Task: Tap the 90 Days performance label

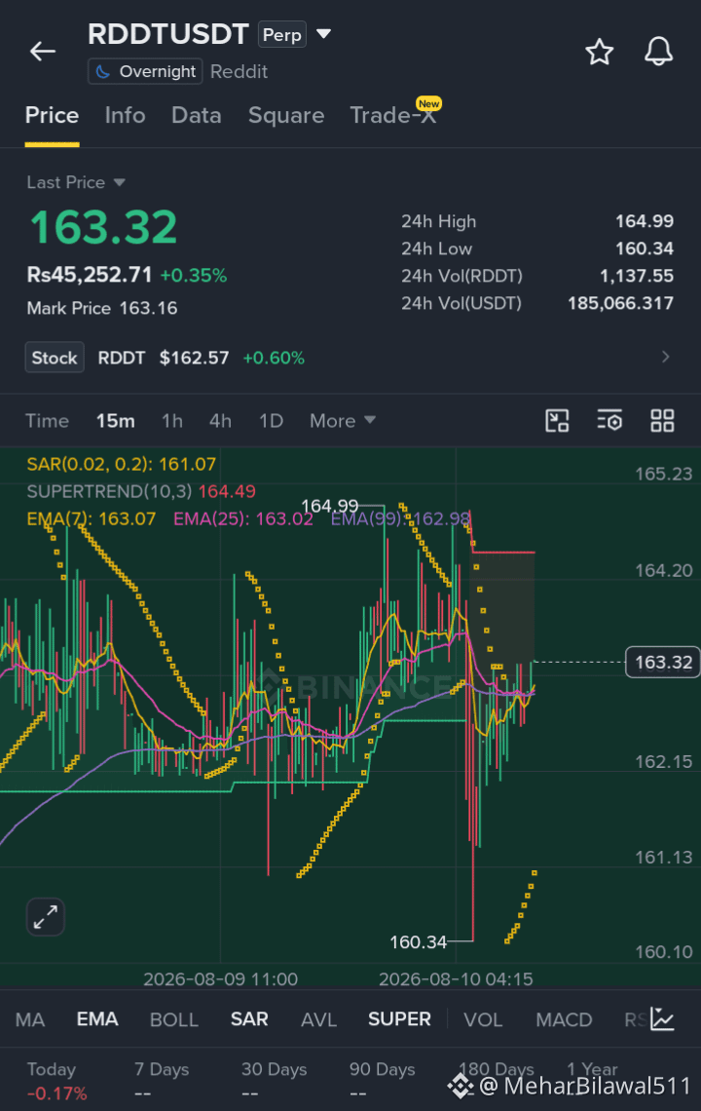Action: 382,1069
